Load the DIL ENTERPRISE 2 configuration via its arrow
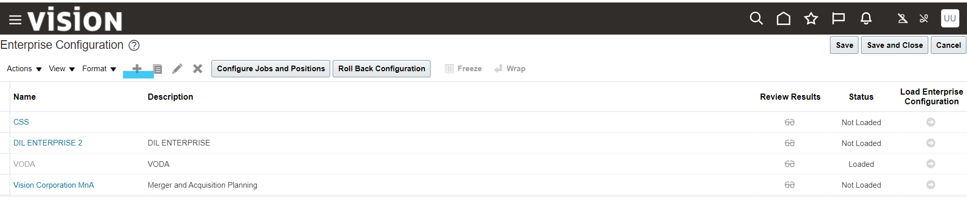The width and height of the screenshot is (967, 207). (x=930, y=143)
